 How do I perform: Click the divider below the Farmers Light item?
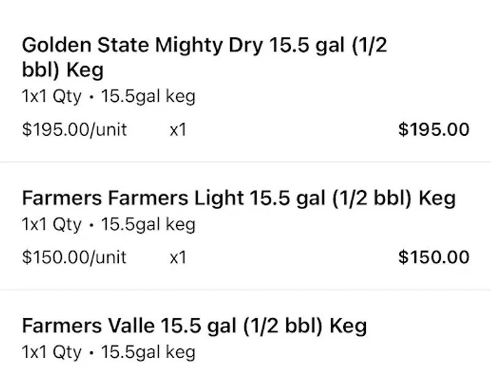(245, 289)
